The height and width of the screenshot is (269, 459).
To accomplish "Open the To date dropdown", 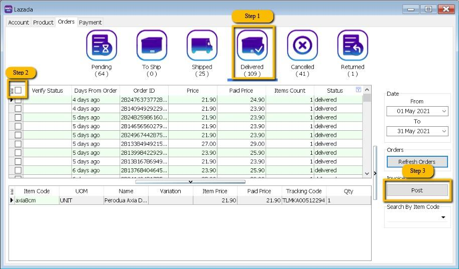I will pyautogui.click(x=444, y=131).
